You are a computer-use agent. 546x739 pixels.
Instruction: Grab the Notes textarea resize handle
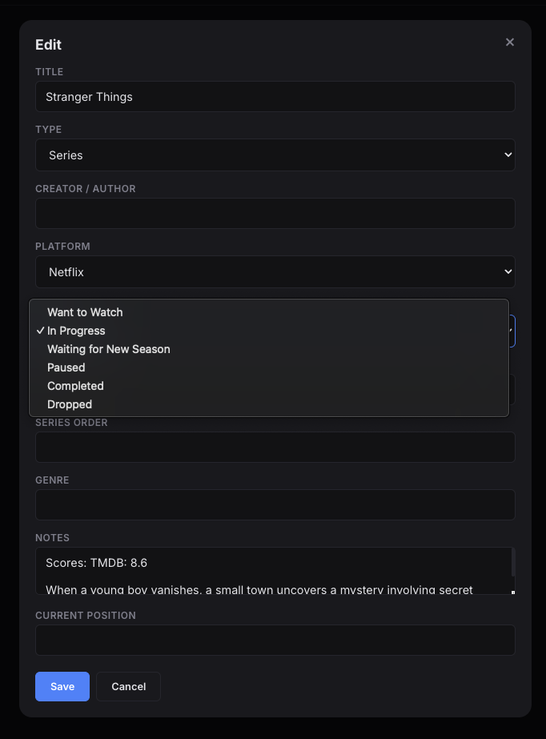tap(512, 592)
